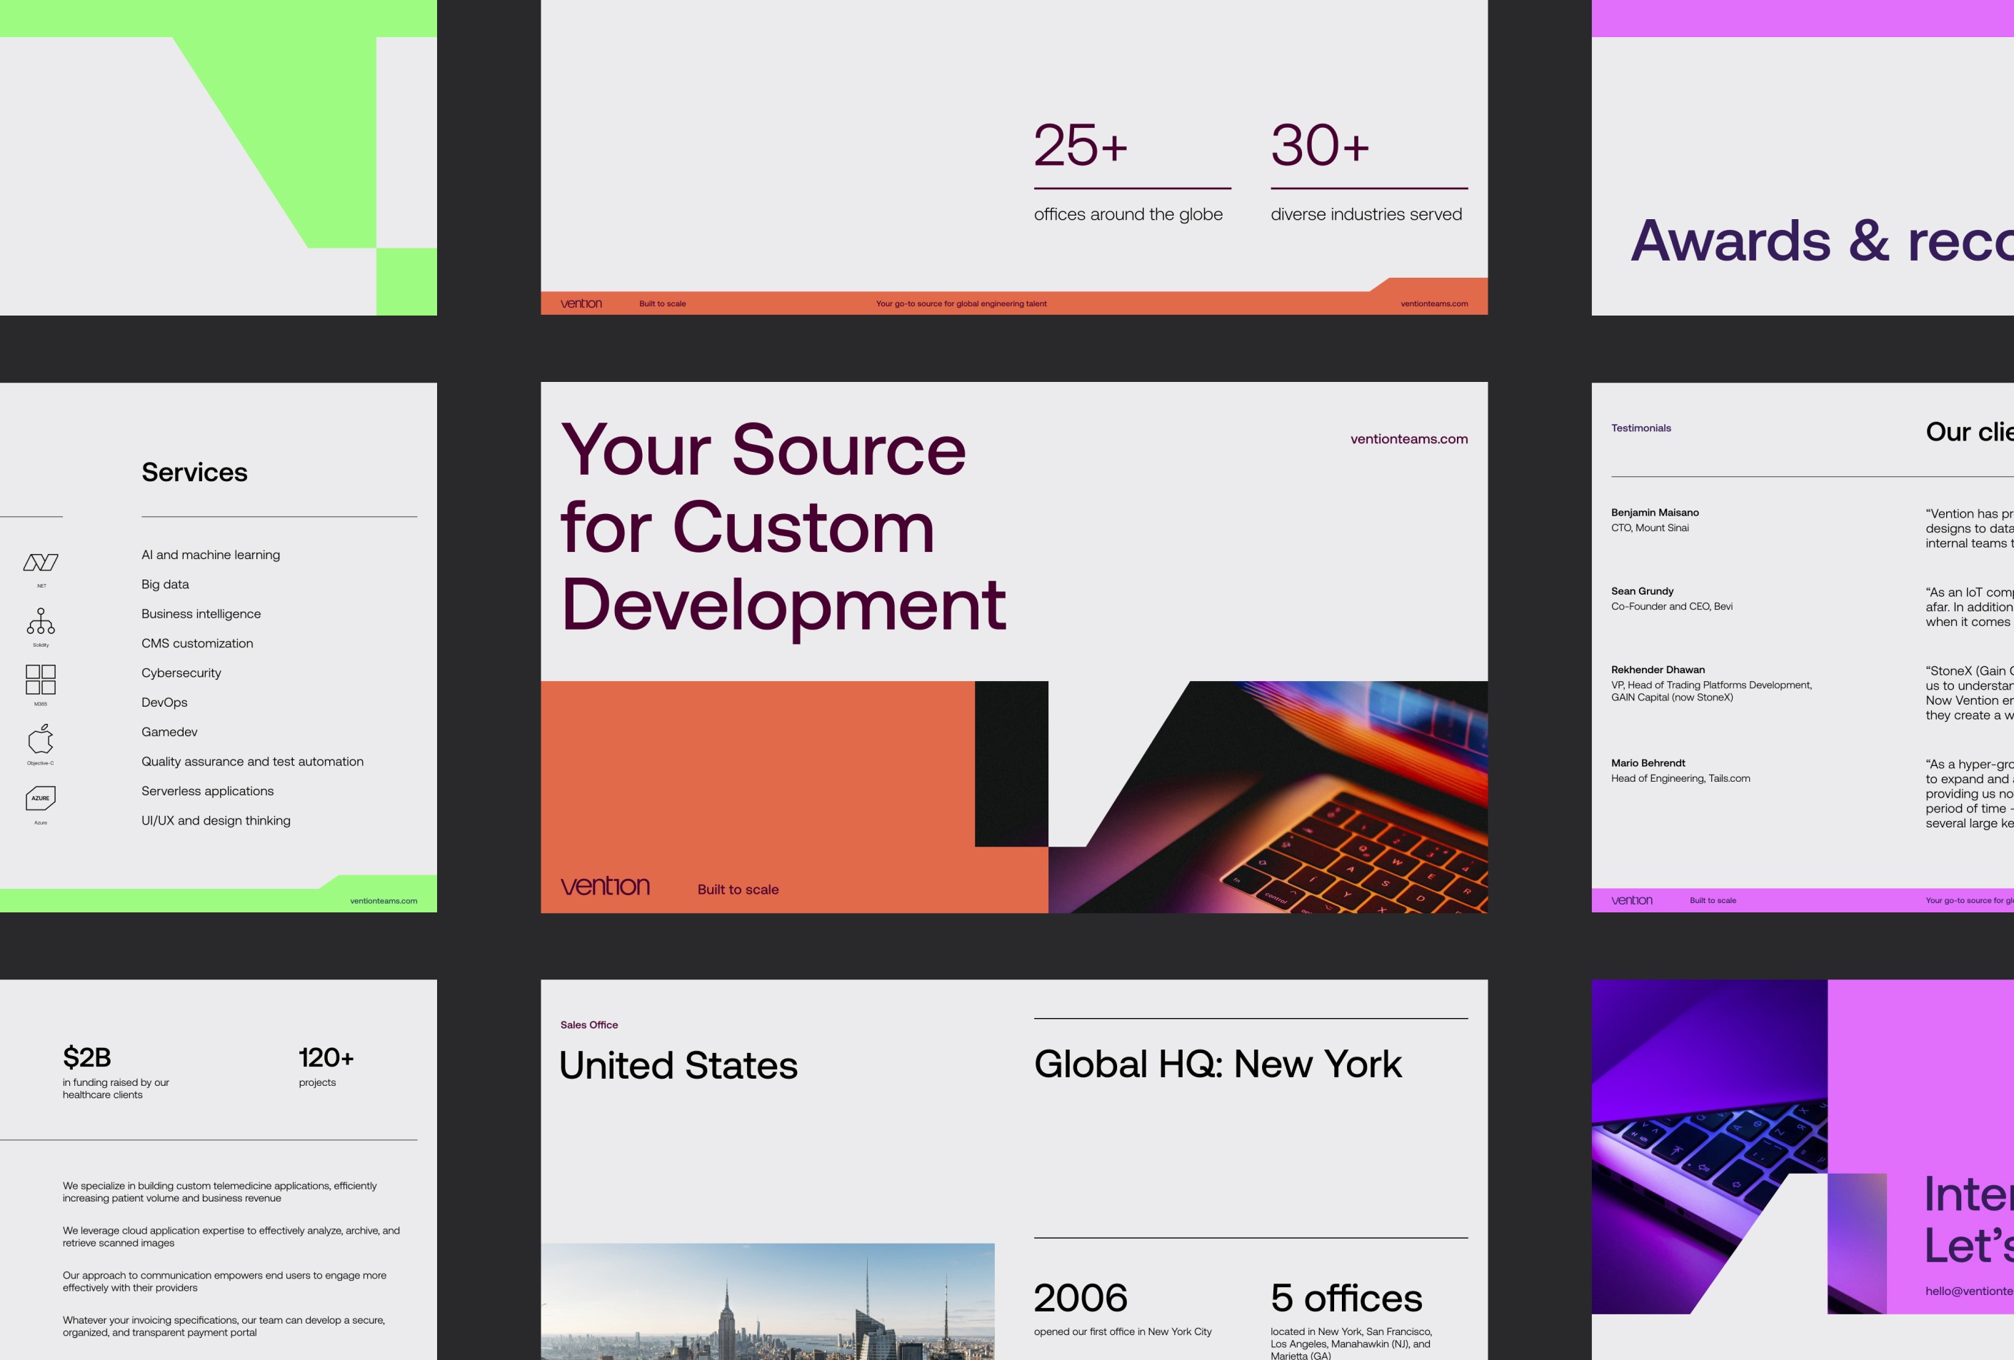
Task: Select the M365 four-squares icon
Action: point(41,679)
